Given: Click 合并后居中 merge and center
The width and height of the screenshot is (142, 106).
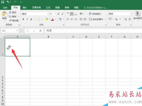Looking at the screenshot, I should click(96, 19).
